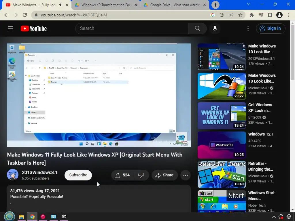Open the 29:27 Michael MJD video thumbnail

click(222, 86)
